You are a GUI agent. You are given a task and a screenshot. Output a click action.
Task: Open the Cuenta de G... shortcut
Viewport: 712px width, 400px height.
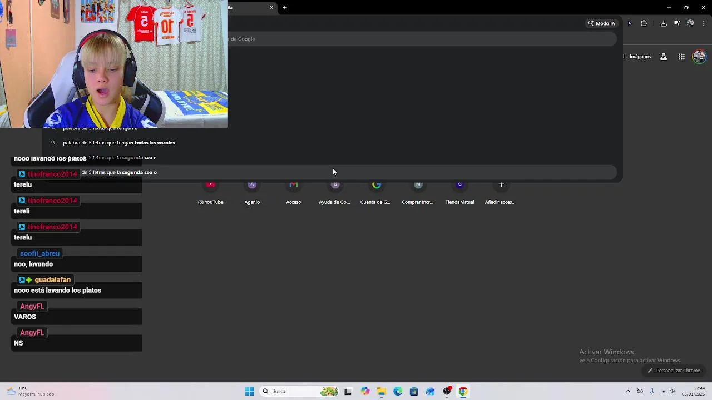point(375,193)
